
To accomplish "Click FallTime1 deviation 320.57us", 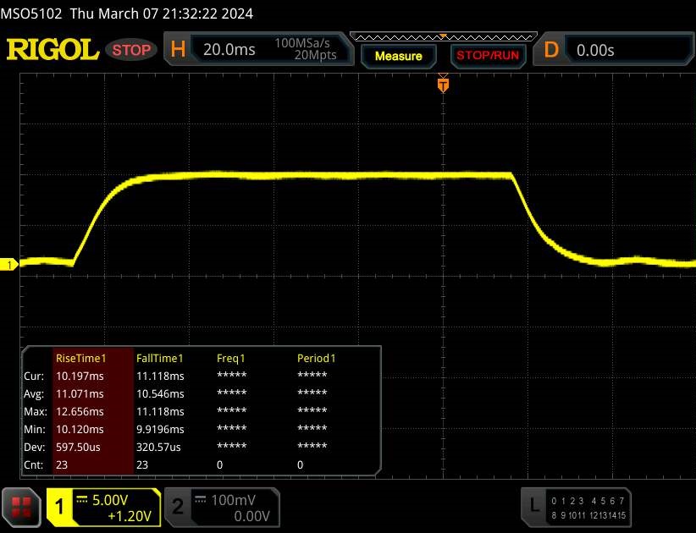I will tap(158, 447).
